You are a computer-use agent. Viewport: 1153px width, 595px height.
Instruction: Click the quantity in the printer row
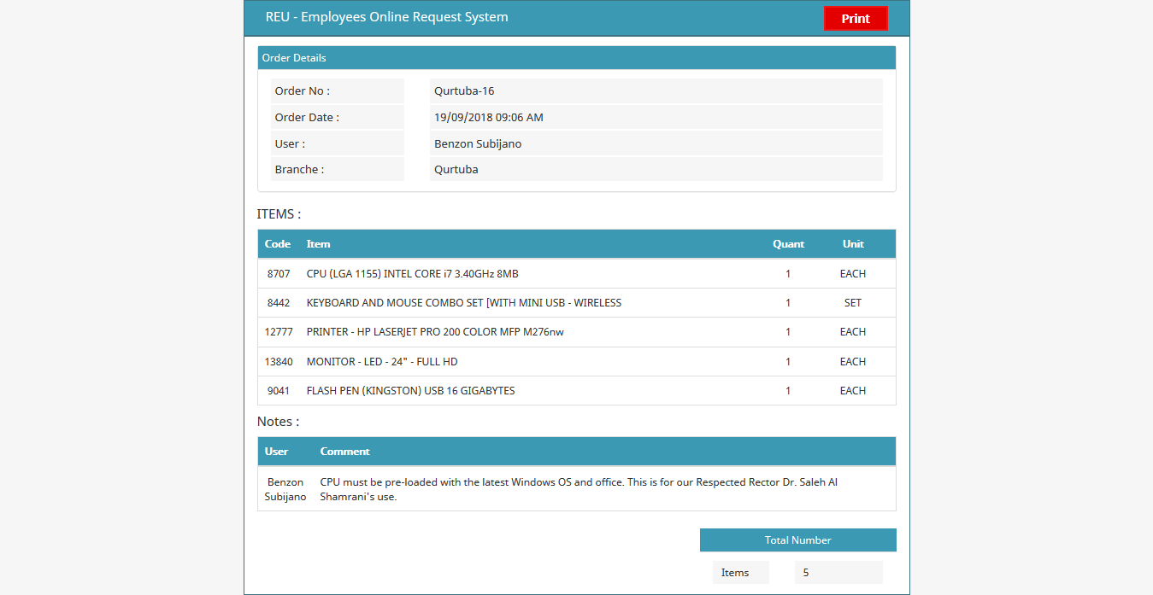pos(788,332)
